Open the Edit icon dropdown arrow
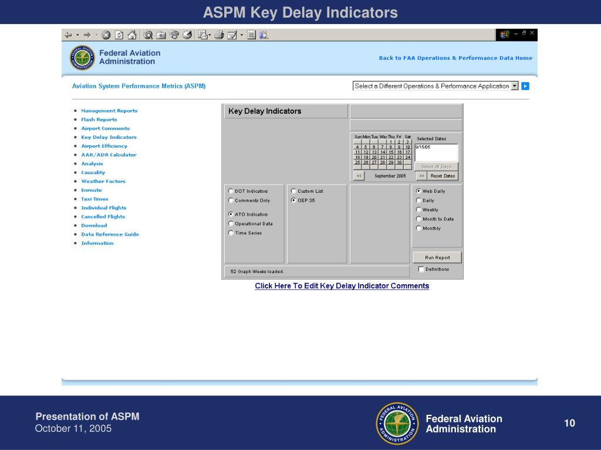The image size is (601, 450). tap(242, 35)
